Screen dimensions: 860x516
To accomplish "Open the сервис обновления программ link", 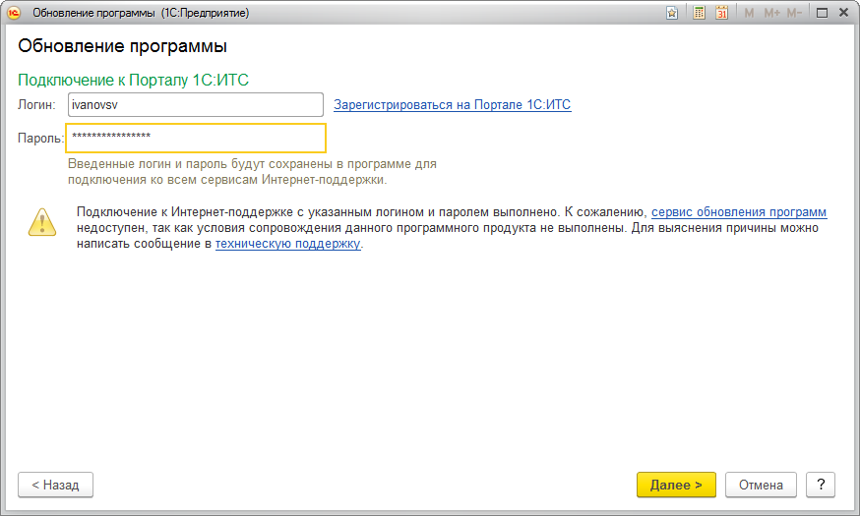I will (739, 212).
